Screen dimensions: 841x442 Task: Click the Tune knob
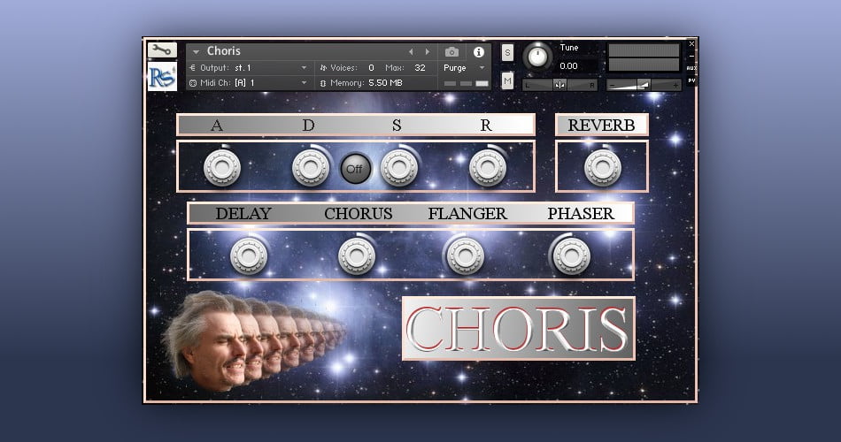[x=536, y=57]
